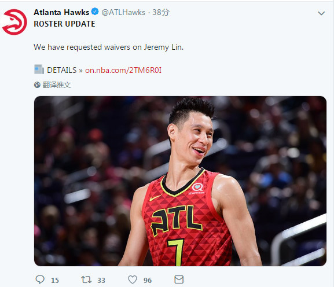
Task: Click the @ATLHawks handle
Action: click(123, 12)
